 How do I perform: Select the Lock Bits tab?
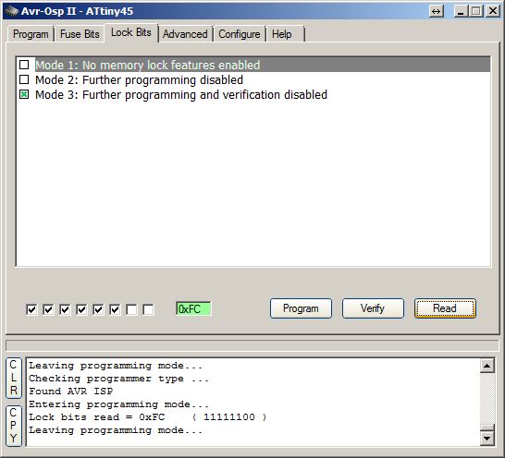point(131,32)
